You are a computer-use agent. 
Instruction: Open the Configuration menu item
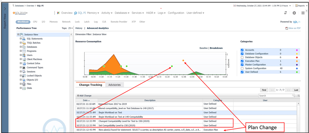pos(176,13)
